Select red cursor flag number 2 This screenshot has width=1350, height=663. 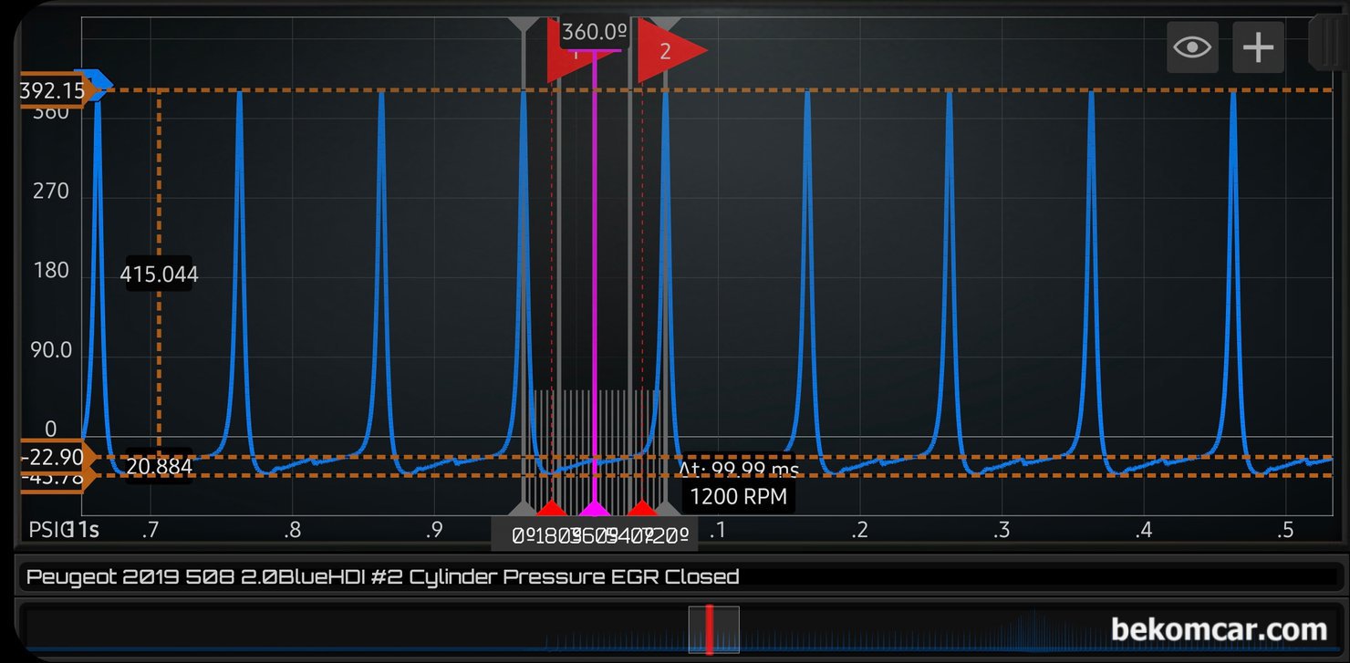tap(671, 51)
